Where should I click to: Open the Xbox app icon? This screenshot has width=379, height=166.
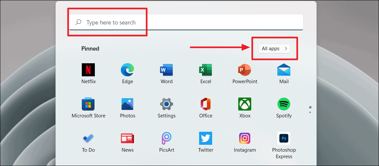pos(245,104)
